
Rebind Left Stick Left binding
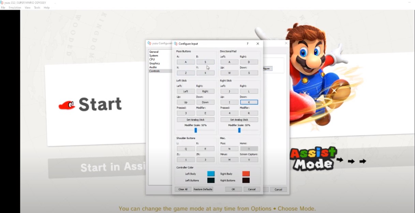[x=186, y=91]
